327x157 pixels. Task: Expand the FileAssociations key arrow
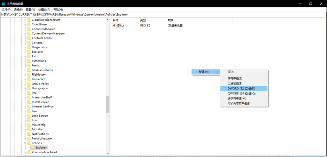coord(25,70)
